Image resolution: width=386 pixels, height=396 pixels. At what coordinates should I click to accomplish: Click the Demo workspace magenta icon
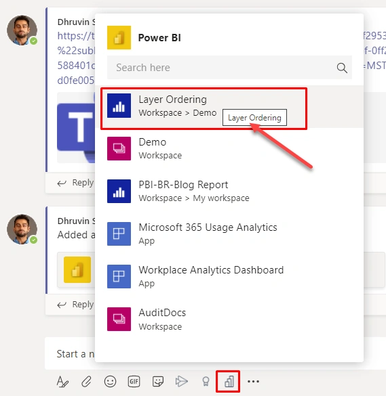[x=119, y=148]
